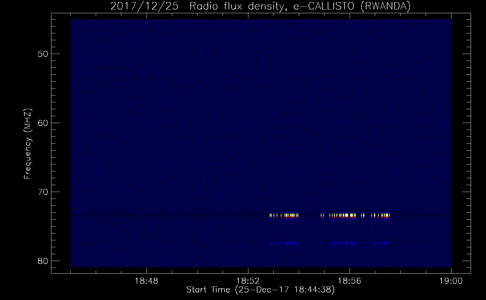Click the plot title '2017/12/25 Radio flux density'
This screenshot has width=486, height=300.
coord(260,6)
